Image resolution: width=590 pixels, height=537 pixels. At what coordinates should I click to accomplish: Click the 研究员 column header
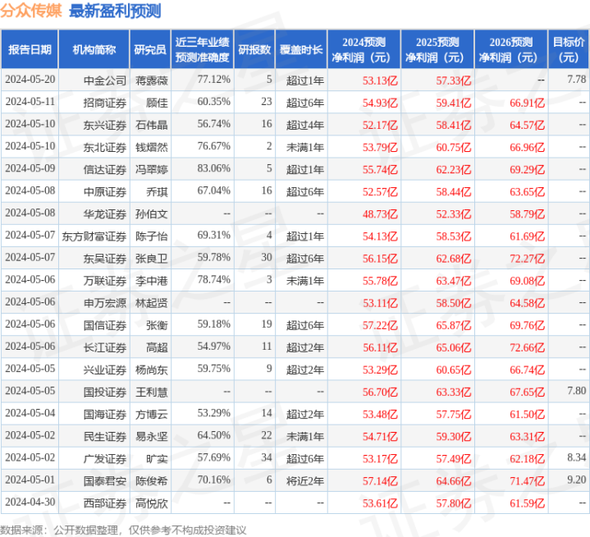(150, 49)
